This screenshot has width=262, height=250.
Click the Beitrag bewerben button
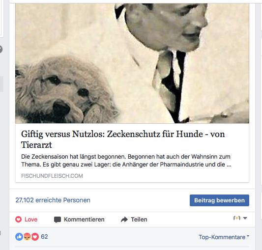(x=219, y=200)
